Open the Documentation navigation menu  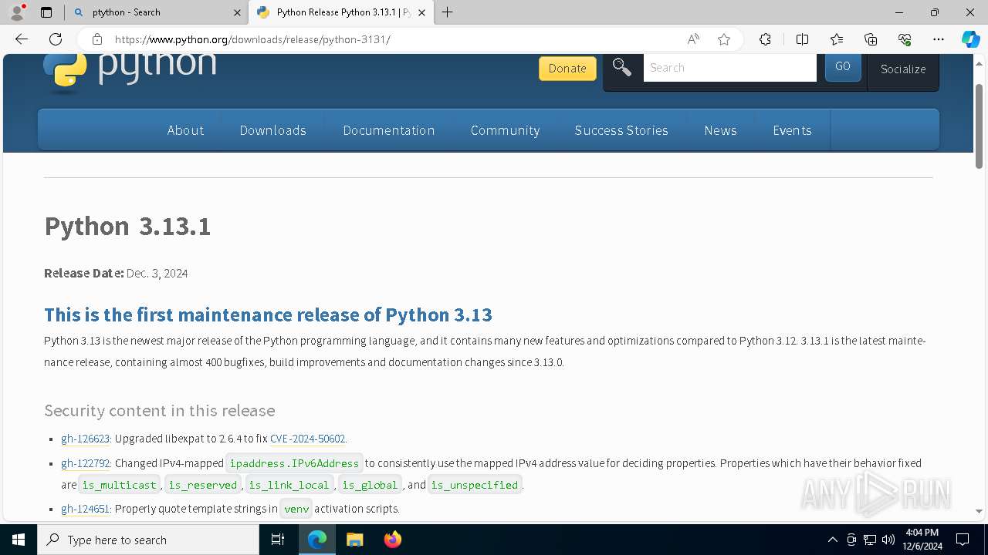point(388,130)
